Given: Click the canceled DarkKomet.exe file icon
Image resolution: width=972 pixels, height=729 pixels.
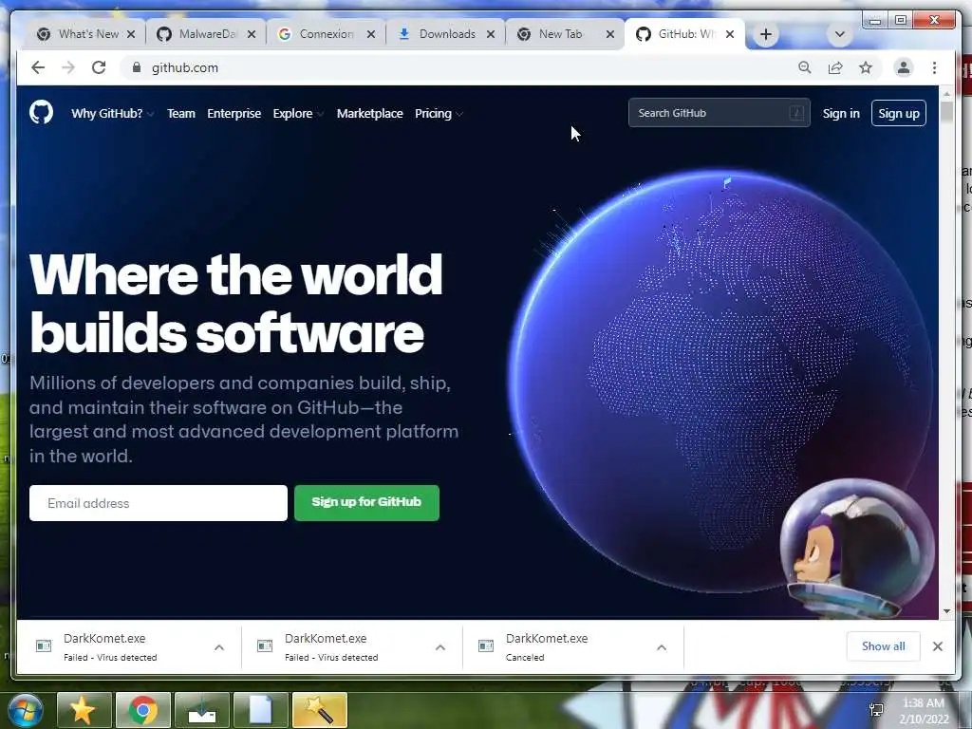Looking at the screenshot, I should coord(486,645).
